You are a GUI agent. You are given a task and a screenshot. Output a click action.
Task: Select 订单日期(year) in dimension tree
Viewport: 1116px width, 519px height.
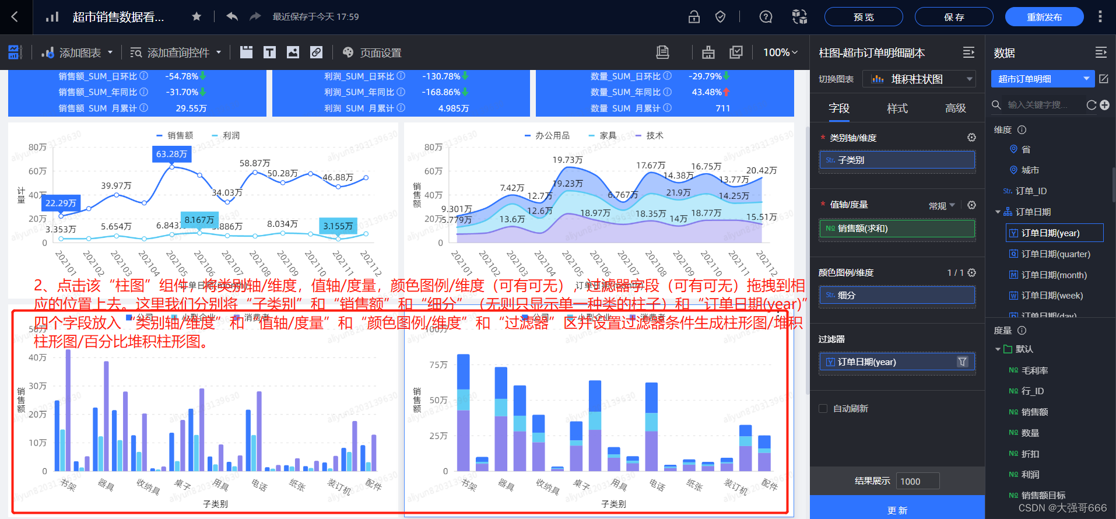pos(1055,233)
